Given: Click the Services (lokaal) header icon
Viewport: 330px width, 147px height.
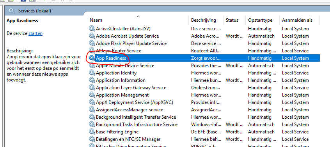Looking at the screenshot, I should pyautogui.click(x=12, y=11).
